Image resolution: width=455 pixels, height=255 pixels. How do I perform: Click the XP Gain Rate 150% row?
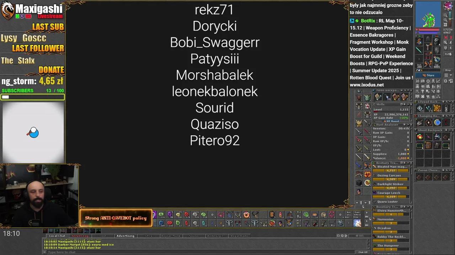click(x=391, y=118)
